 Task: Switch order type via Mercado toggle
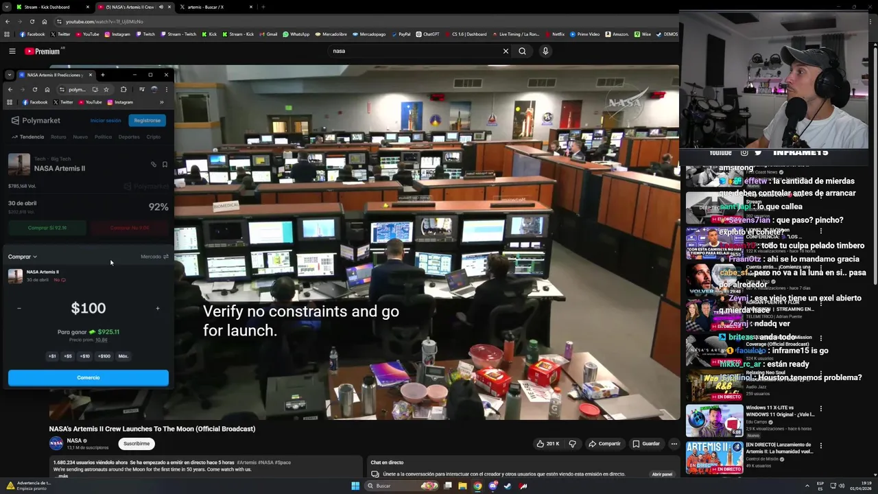[154, 257]
